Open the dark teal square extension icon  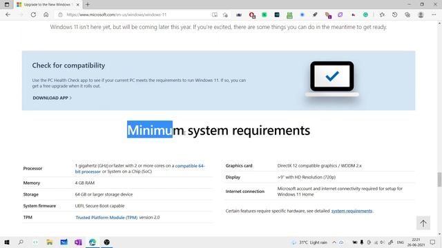point(277,14)
